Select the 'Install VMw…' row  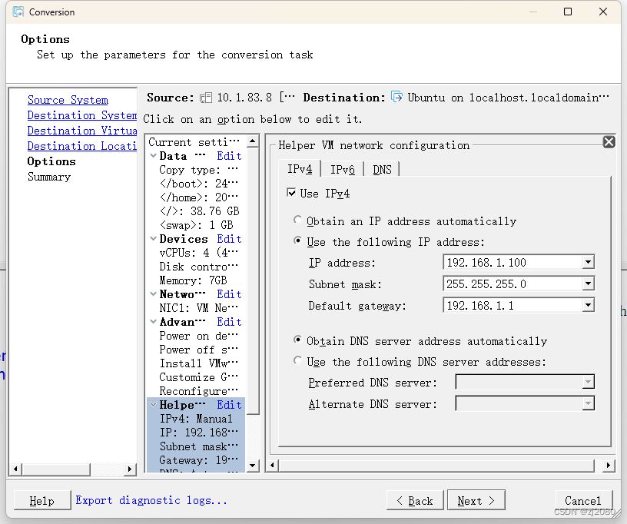click(199, 363)
